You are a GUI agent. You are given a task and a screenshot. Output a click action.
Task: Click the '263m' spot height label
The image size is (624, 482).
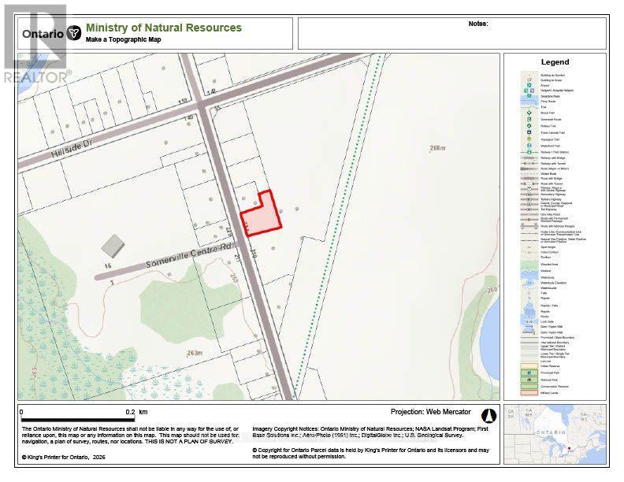click(195, 353)
